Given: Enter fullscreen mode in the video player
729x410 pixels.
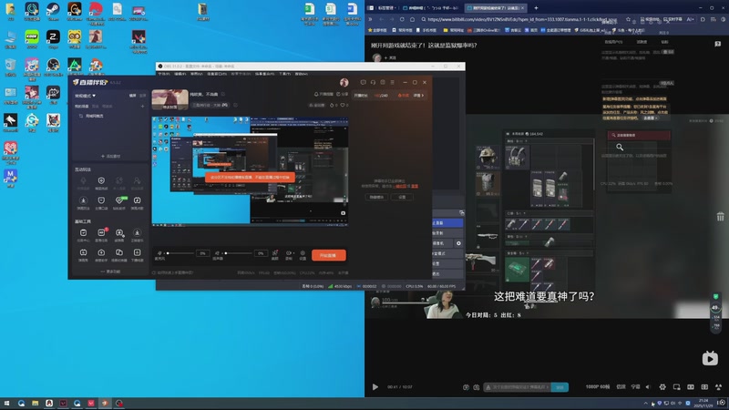Looking at the screenshot, I should 719,386.
